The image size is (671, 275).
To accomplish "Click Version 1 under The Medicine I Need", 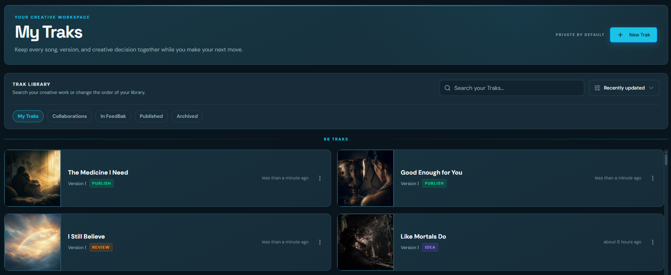I will click(77, 183).
